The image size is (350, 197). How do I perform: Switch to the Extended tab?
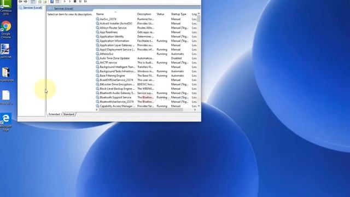(x=54, y=114)
